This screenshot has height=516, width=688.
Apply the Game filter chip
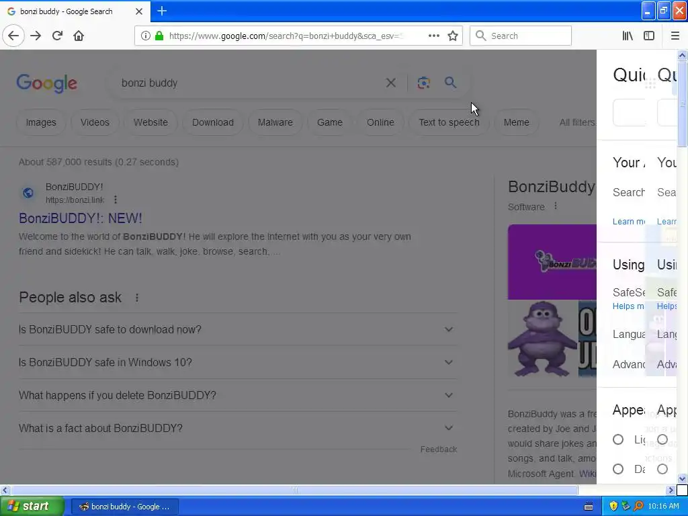coord(330,122)
